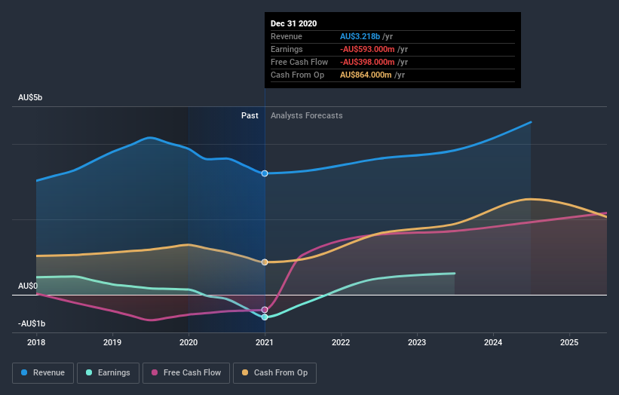Click the 2020 x-axis label
The width and height of the screenshot is (619, 395).
188,342
